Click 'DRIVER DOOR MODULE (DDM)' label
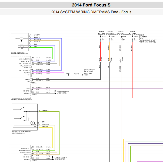The image size is (163, 162). coord(21,100)
